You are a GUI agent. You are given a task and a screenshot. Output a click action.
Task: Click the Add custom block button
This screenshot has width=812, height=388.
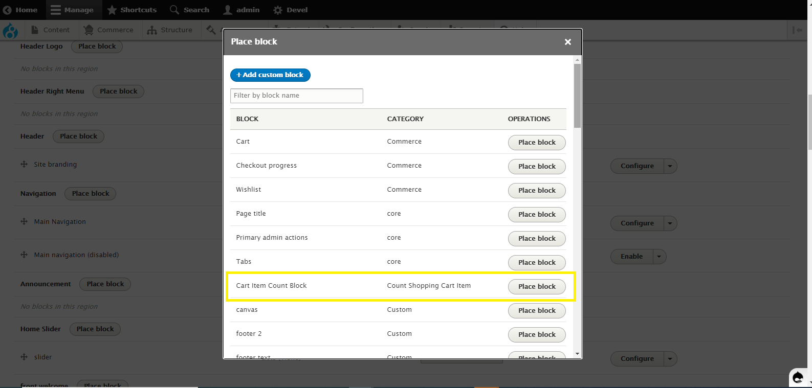pyautogui.click(x=270, y=75)
